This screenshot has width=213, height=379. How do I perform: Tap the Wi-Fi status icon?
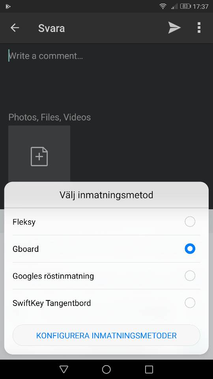pos(163,6)
